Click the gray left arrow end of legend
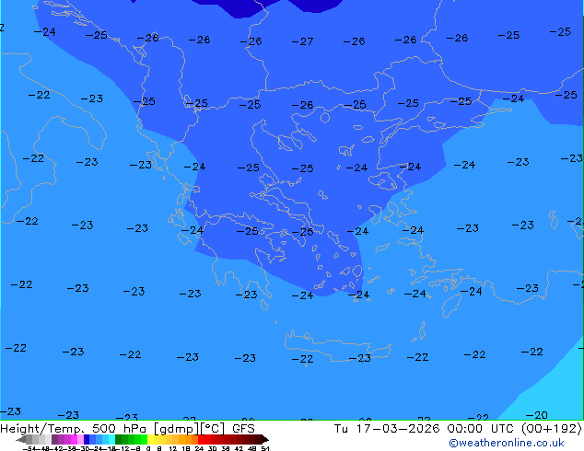584x451 pixels. pos(21,439)
